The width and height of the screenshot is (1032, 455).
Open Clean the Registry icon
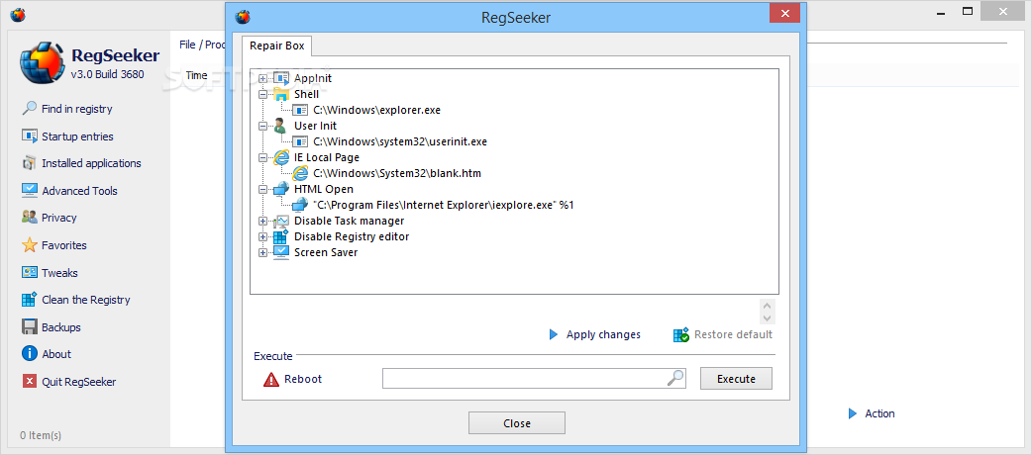coord(29,300)
